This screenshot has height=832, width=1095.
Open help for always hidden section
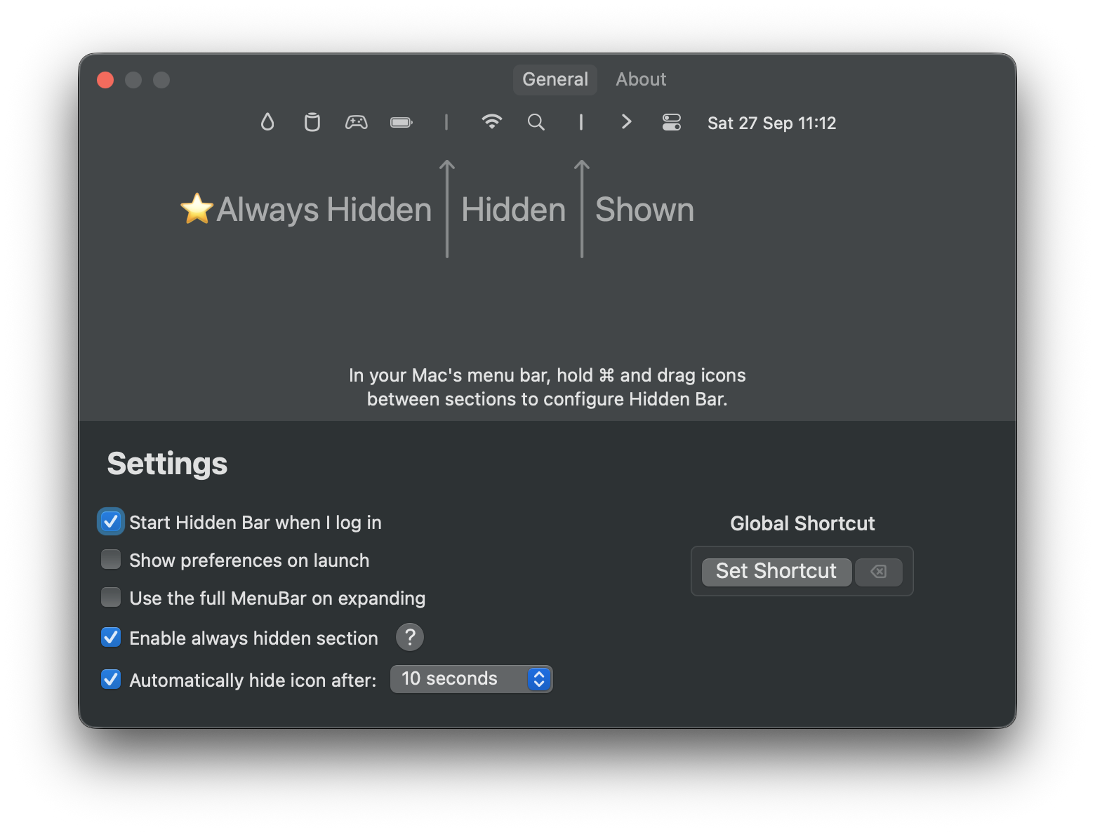coord(410,637)
